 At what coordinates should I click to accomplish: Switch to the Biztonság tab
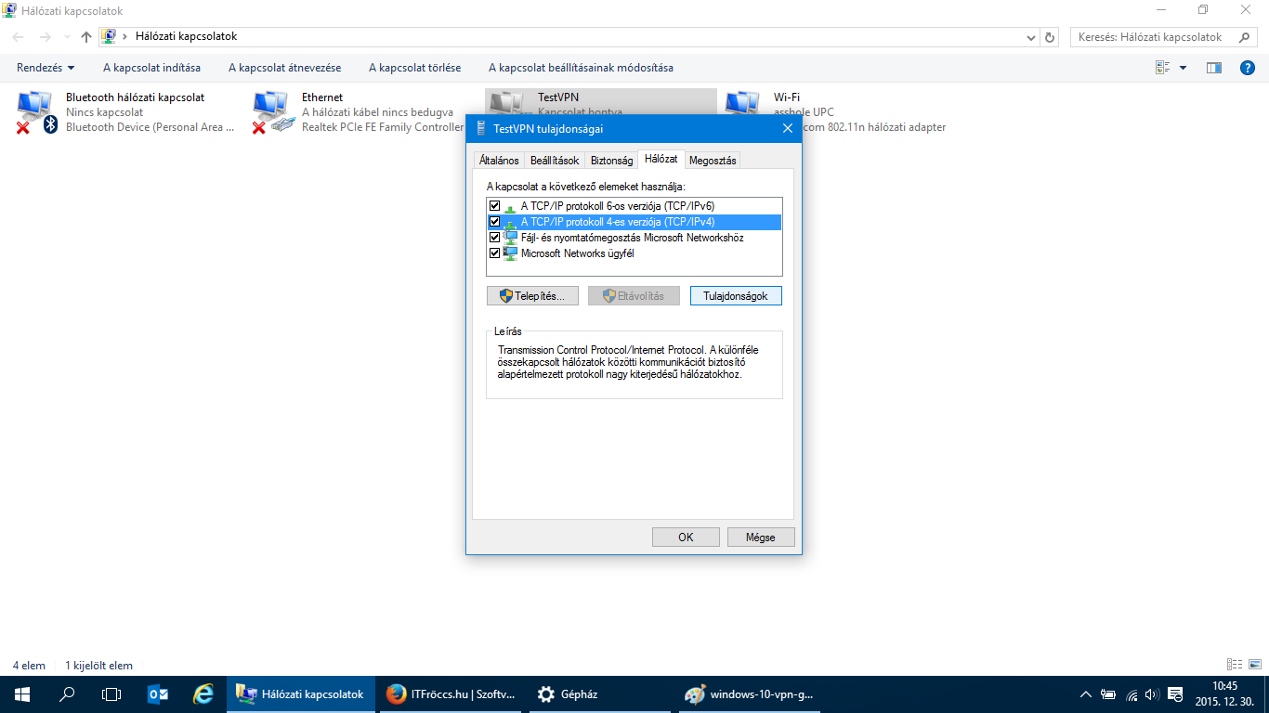point(611,161)
